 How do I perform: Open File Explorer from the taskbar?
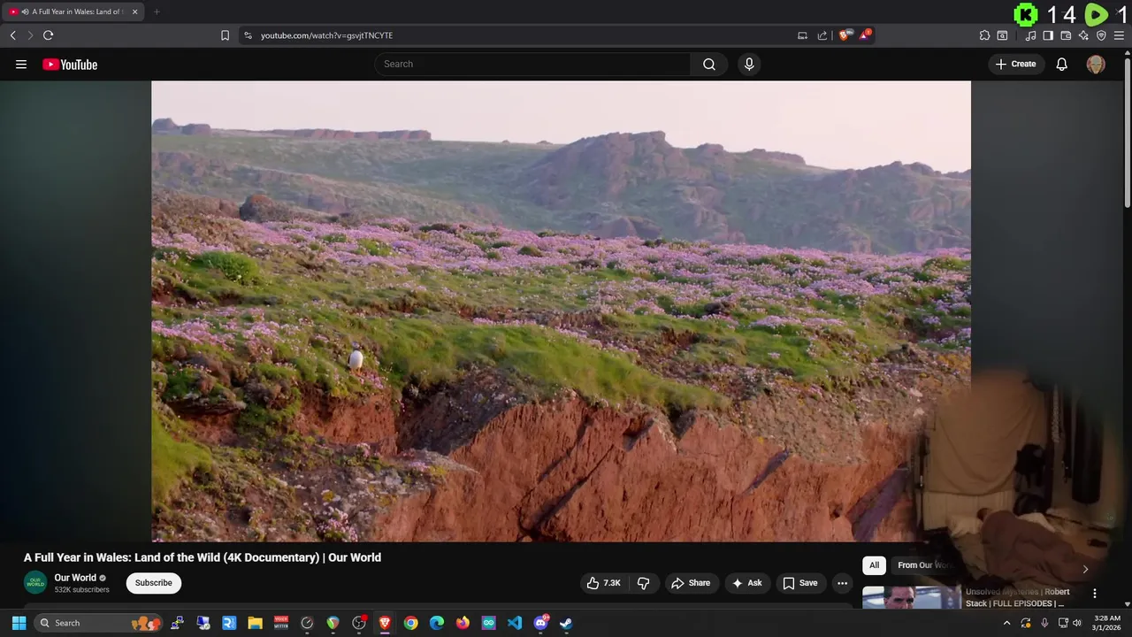click(x=255, y=623)
